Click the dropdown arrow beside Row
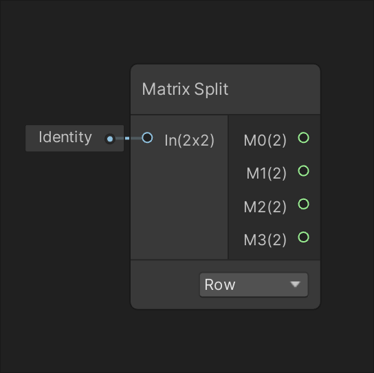This screenshot has width=374, height=373. pos(295,284)
